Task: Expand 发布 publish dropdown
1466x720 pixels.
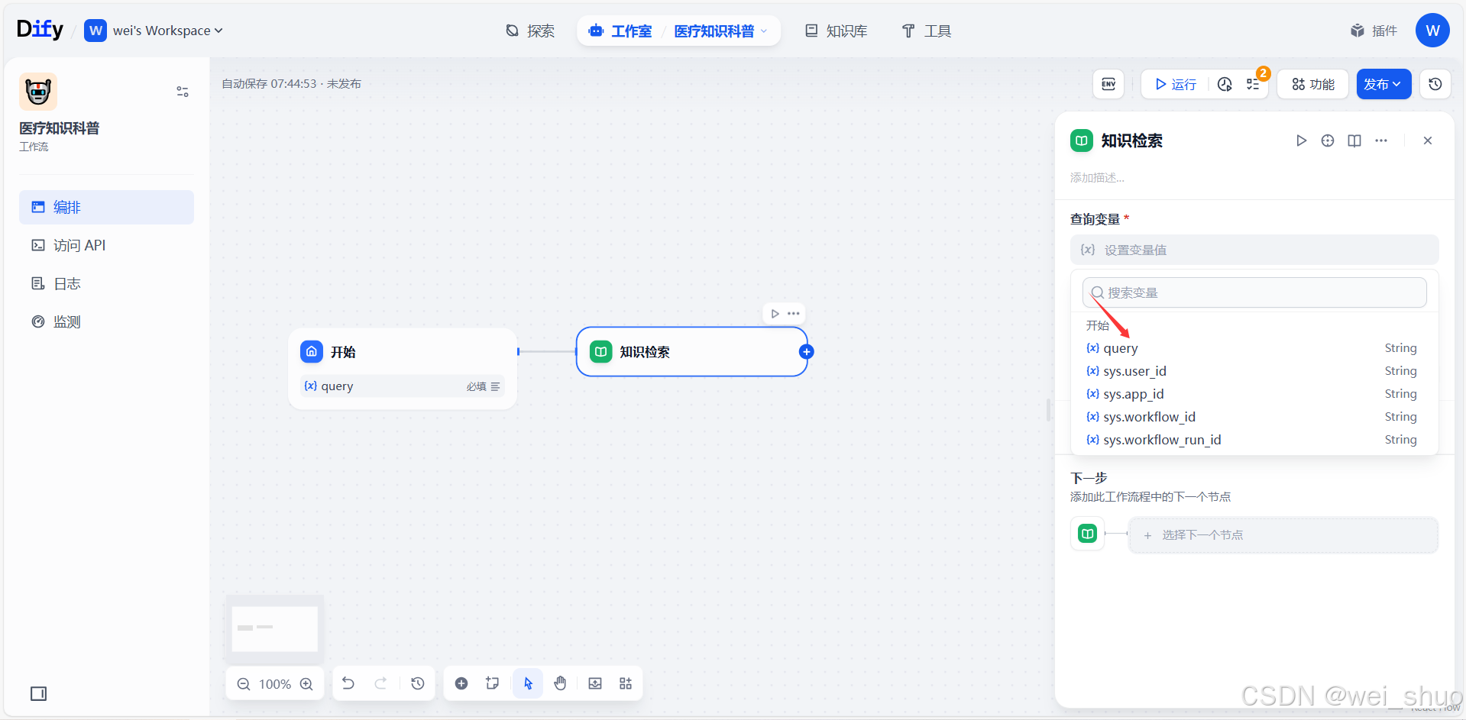Action: tap(1383, 84)
